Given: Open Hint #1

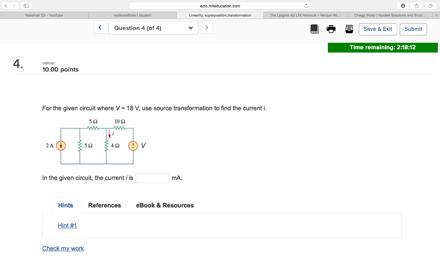Looking at the screenshot, I should [67, 226].
